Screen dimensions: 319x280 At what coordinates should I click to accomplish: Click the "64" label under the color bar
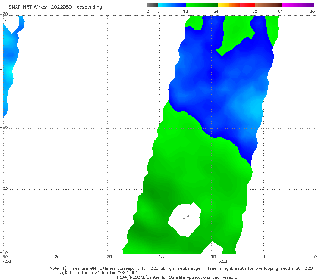pyautogui.click(x=281, y=12)
